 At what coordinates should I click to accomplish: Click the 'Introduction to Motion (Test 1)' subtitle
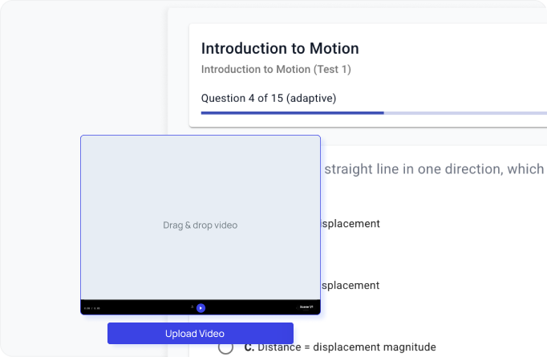(276, 70)
